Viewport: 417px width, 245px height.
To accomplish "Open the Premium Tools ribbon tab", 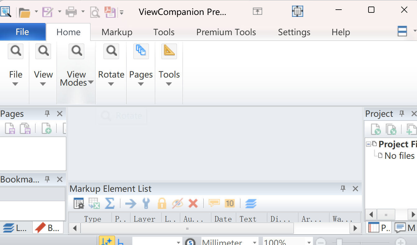I will 226,32.
